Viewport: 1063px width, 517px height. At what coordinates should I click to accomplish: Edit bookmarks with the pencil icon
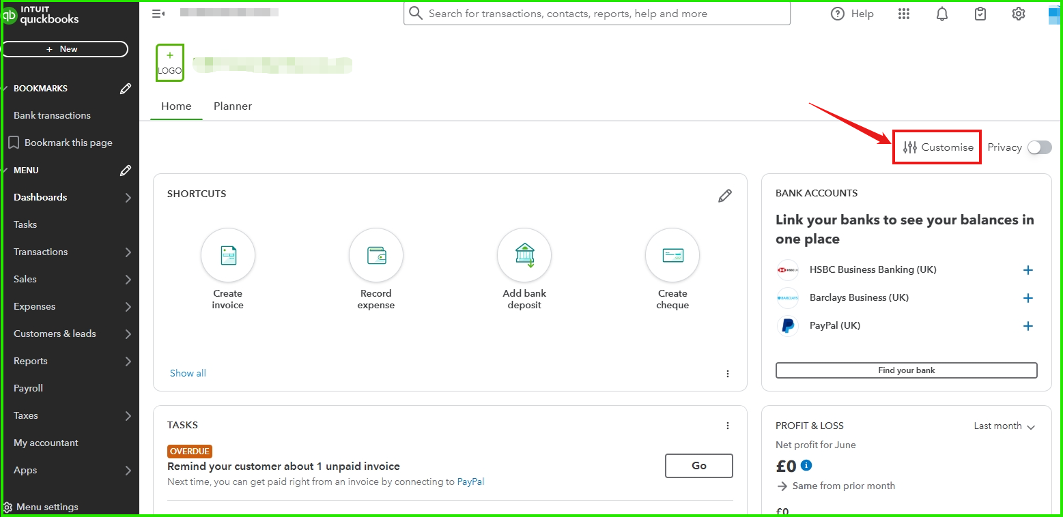pos(126,89)
